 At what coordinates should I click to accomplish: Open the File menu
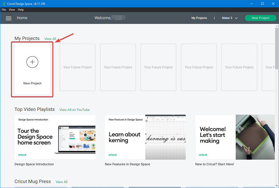click(x=4, y=10)
